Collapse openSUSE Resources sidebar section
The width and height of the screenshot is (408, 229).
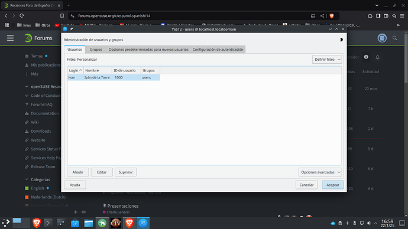[27, 86]
